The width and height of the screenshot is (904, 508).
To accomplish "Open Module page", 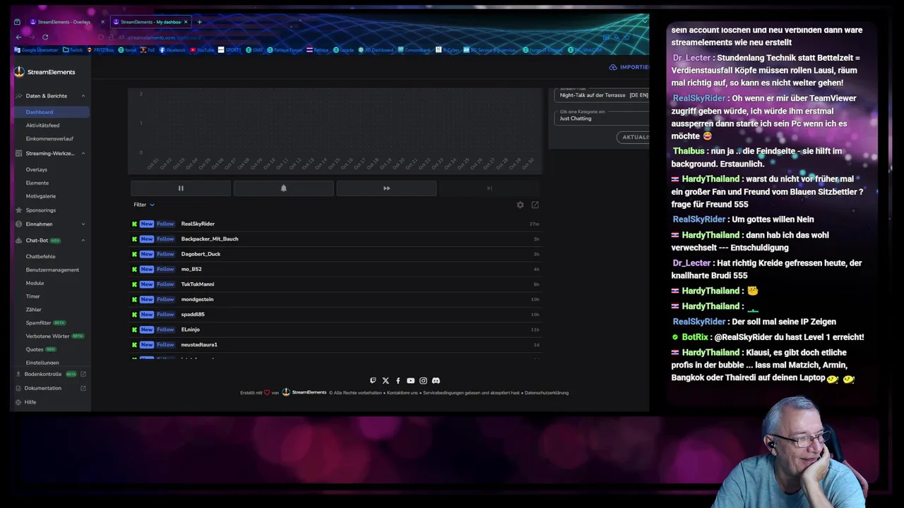I will pos(35,284).
